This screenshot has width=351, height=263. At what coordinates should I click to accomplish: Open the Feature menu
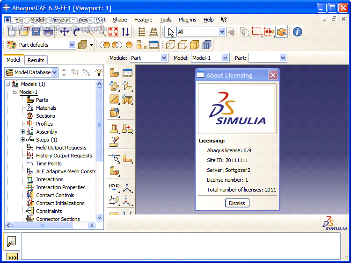coord(143,20)
